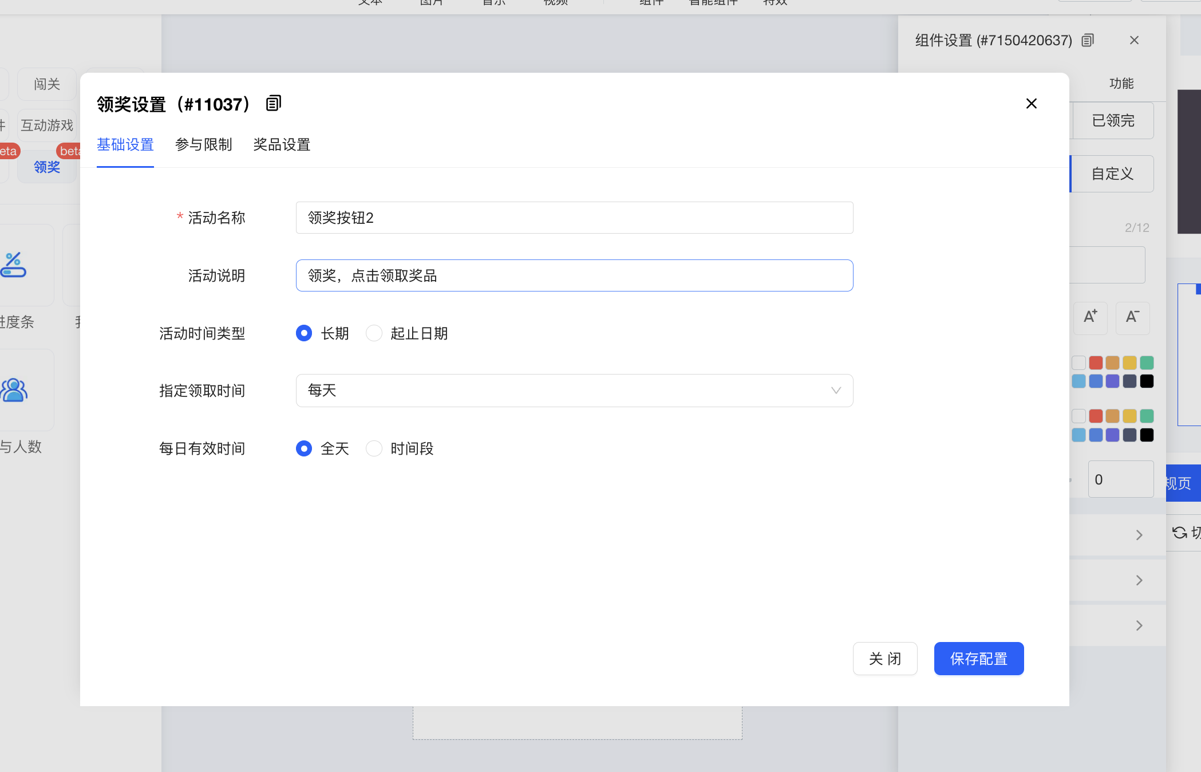Image resolution: width=1201 pixels, height=772 pixels.
Task: Copy the prize settings ID icon
Action: coord(274,104)
